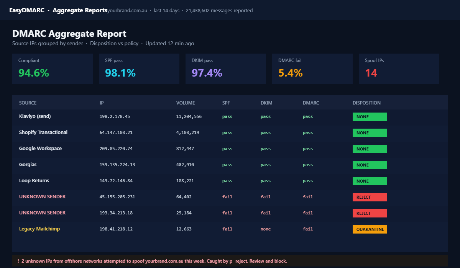Image resolution: width=460 pixels, height=268 pixels.
Task: Click the EasyDMARC brand name
Action: (27, 10)
